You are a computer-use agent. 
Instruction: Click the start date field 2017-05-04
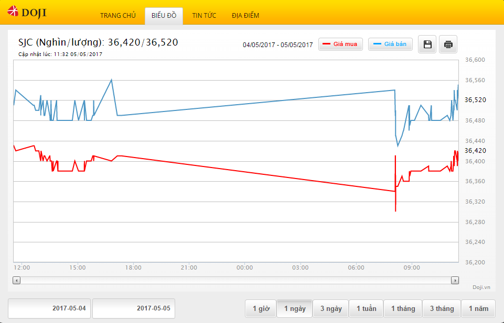click(x=50, y=309)
